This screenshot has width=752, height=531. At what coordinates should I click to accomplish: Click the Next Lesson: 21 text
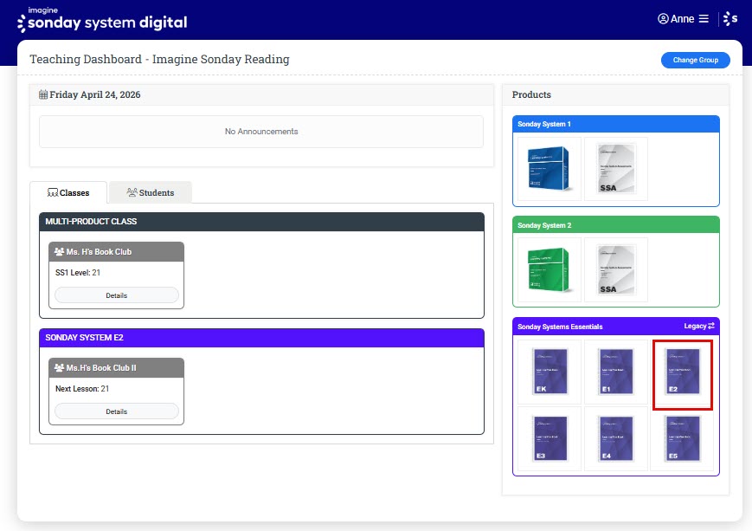(82, 388)
